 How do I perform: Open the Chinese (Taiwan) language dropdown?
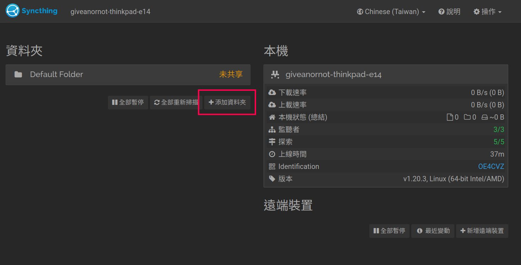[x=391, y=12]
